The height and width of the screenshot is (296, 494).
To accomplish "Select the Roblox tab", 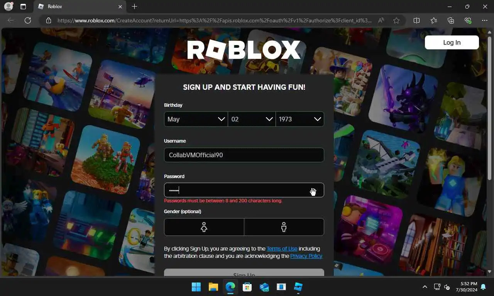I will point(80,7).
